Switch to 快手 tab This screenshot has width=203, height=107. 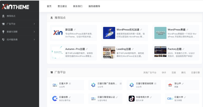pyautogui.click(x=164, y=72)
